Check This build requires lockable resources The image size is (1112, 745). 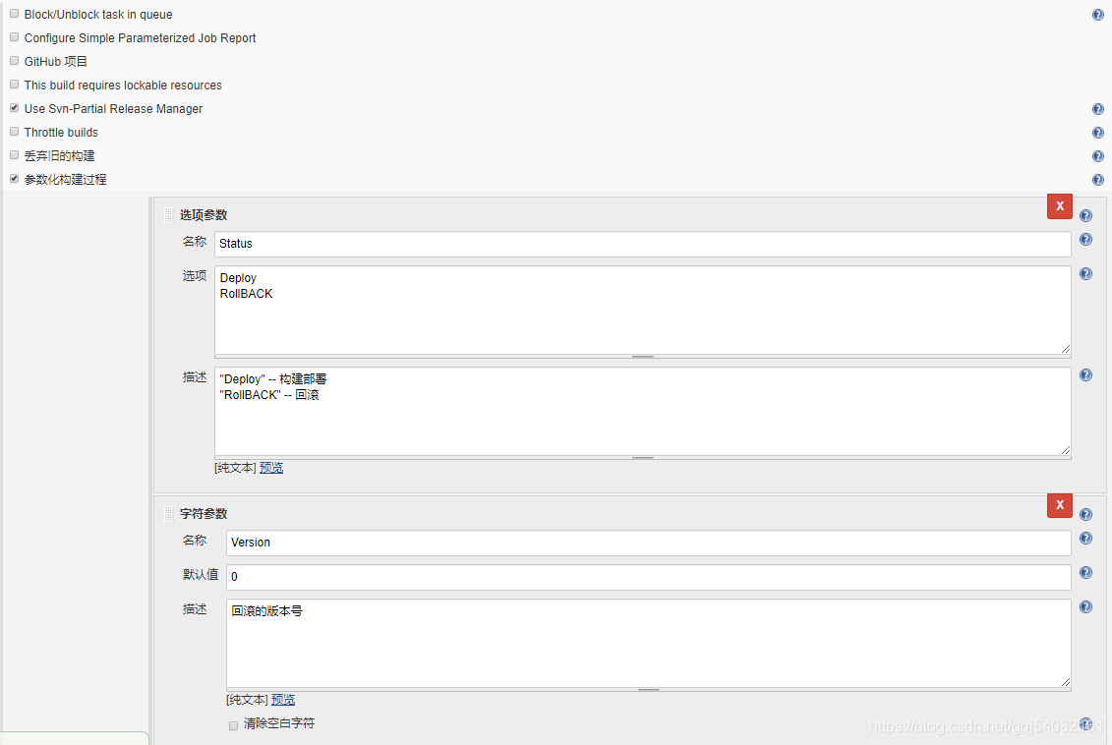pos(14,85)
